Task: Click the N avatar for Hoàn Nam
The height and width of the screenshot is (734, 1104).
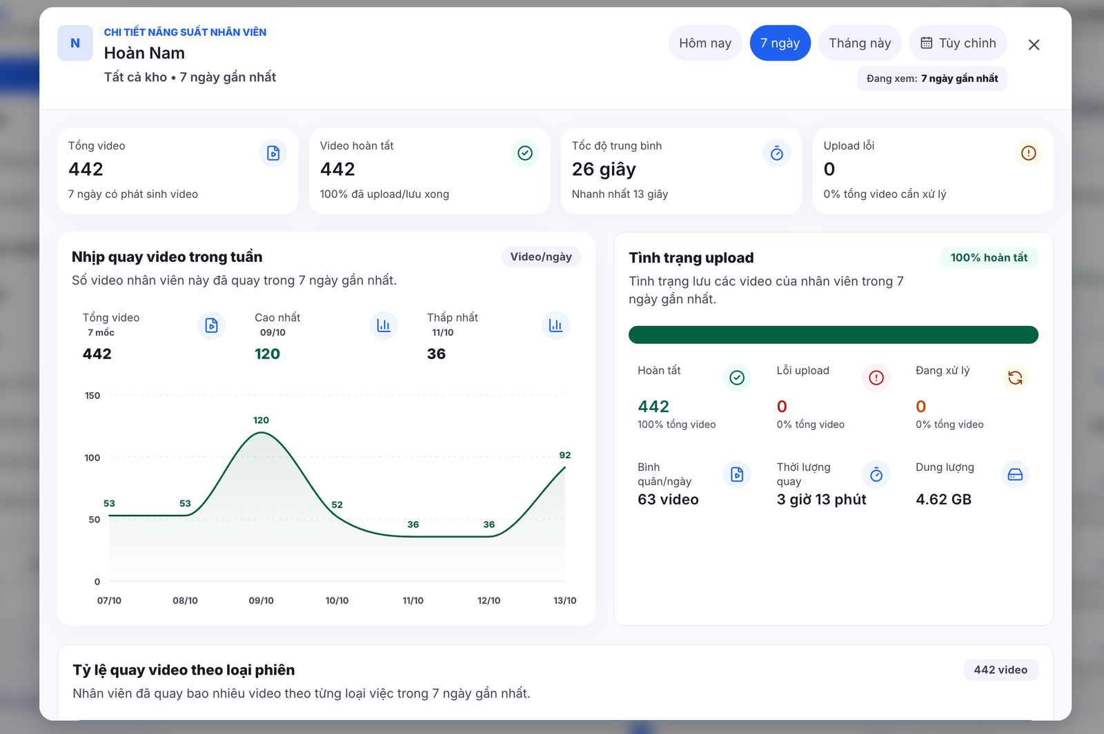Action: click(x=75, y=43)
